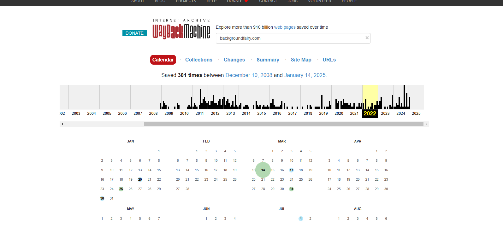Viewport: 503px width, 227px height.
Task: Open HELP in the top navigation
Action: tap(211, 1)
